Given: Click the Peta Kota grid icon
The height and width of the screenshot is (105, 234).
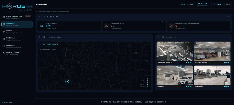Looking at the screenshot, I should [44, 37].
